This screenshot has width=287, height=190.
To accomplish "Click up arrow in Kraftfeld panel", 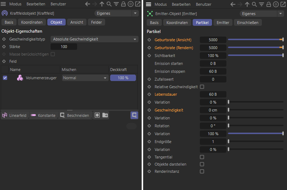I will click(102, 4).
